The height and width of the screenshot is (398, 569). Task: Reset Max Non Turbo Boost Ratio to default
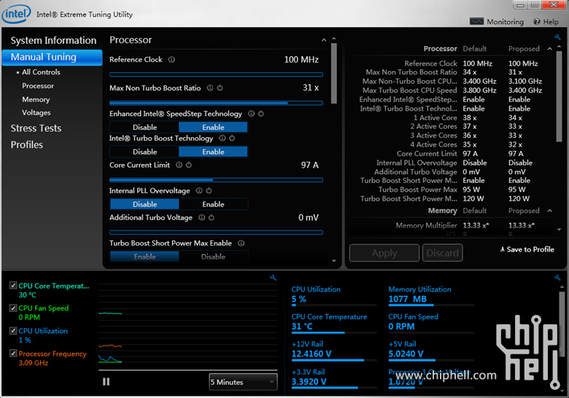pyautogui.click(x=220, y=87)
